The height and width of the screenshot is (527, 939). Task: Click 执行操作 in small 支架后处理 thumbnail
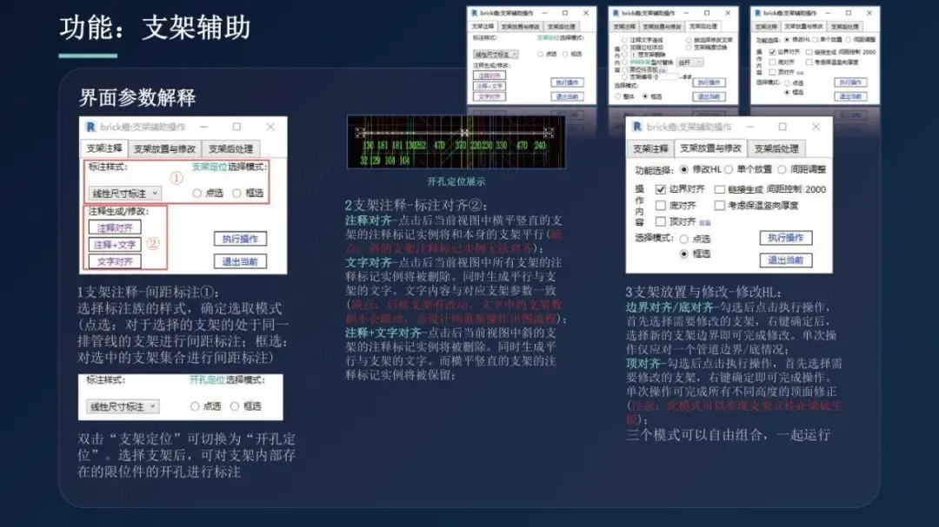click(709, 82)
